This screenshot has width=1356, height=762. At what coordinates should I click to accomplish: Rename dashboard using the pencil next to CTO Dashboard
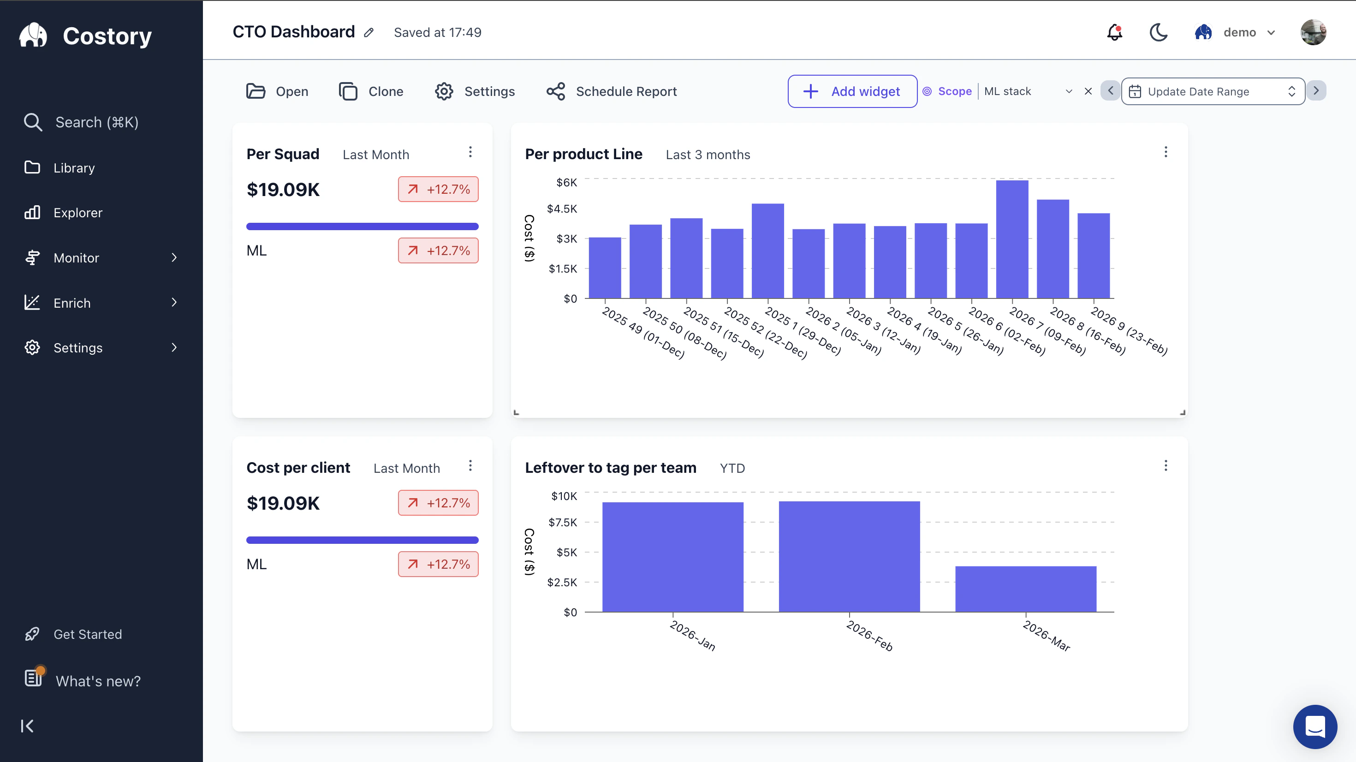pos(369,32)
